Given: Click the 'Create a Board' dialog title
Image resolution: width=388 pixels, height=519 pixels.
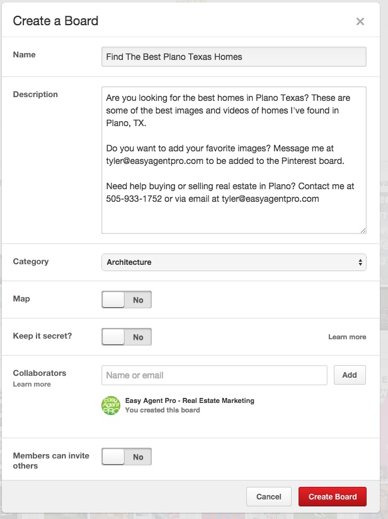Looking at the screenshot, I should pyautogui.click(x=55, y=21).
